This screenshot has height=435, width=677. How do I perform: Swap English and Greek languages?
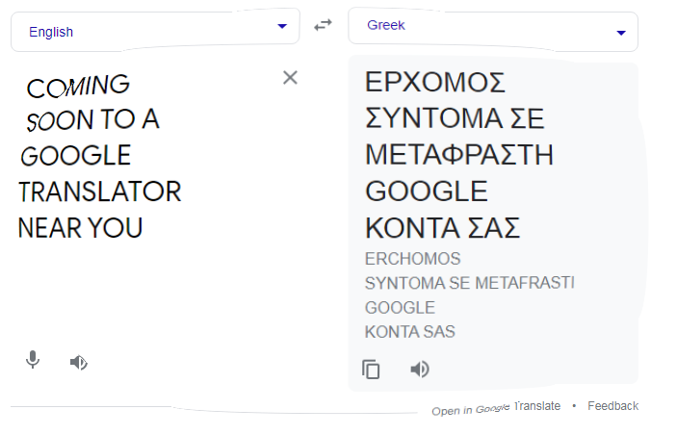click(323, 25)
